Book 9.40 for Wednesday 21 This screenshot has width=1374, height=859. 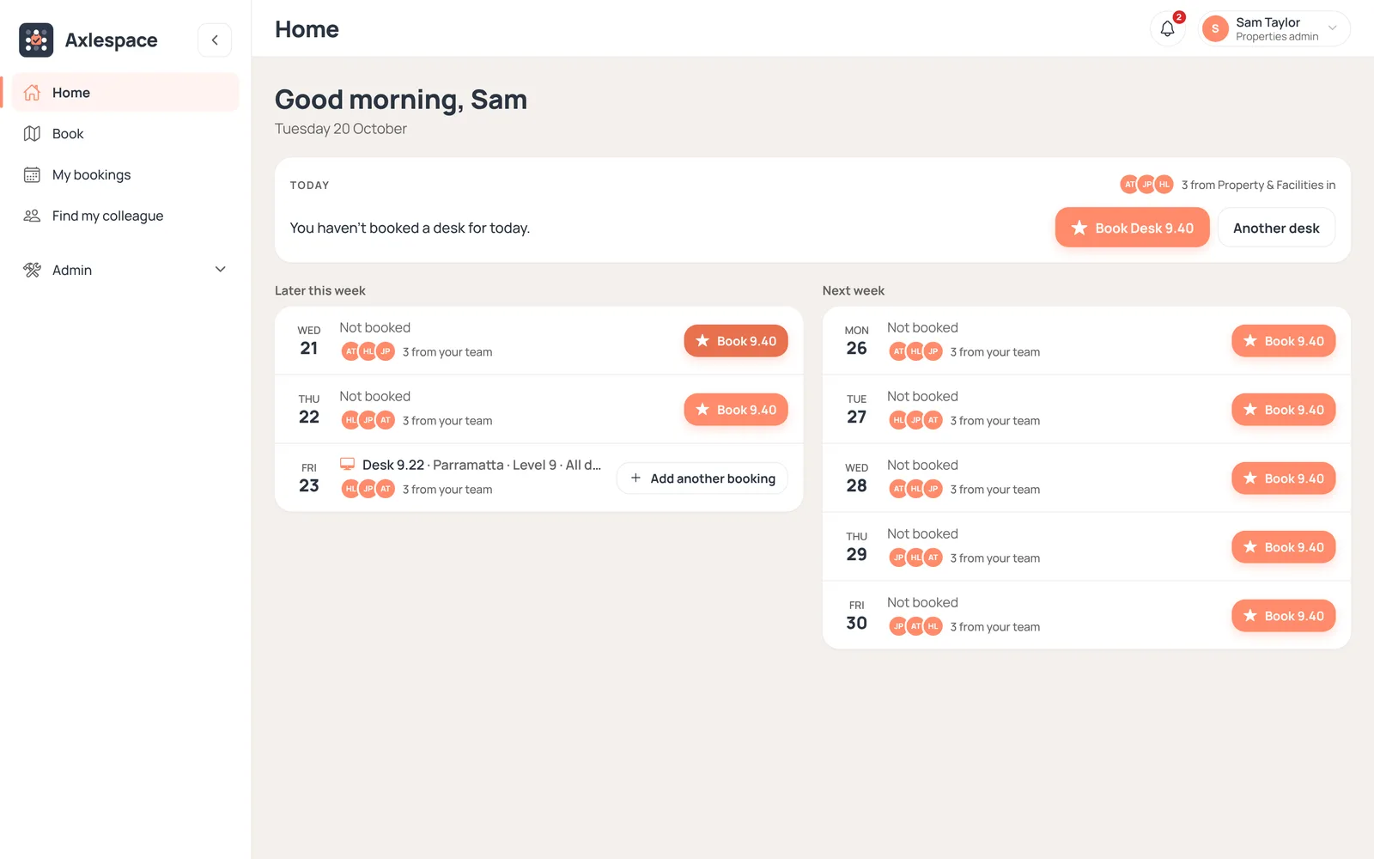click(736, 341)
